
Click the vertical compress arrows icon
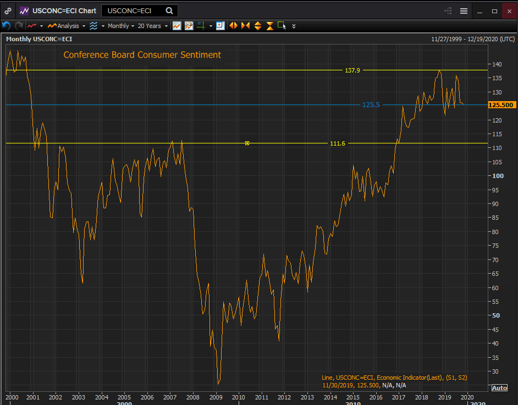click(269, 26)
